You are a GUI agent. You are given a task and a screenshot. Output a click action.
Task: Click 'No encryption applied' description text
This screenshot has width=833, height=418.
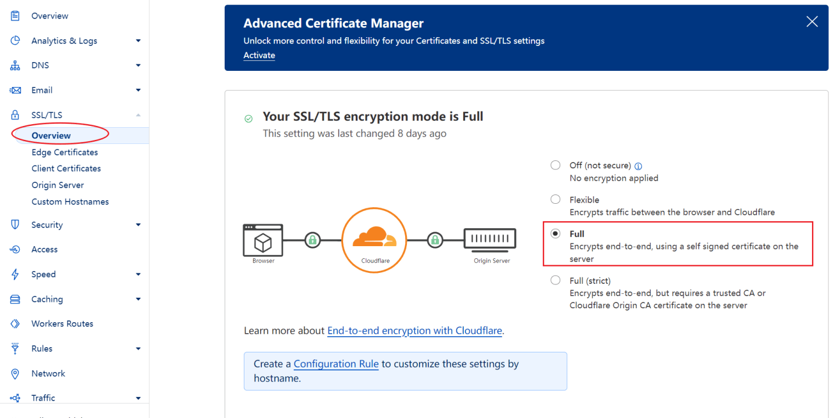[x=614, y=178]
